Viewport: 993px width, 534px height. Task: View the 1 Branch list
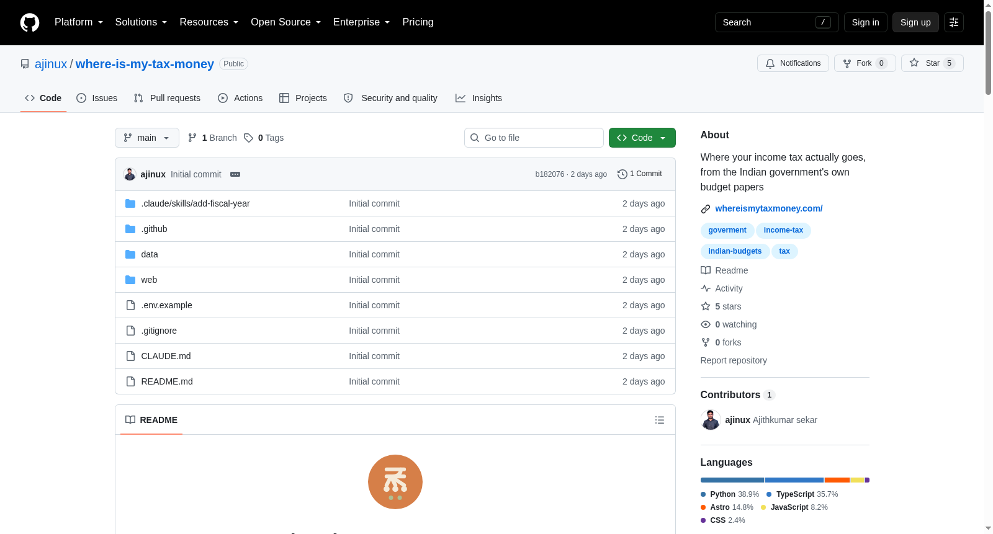pyautogui.click(x=212, y=138)
